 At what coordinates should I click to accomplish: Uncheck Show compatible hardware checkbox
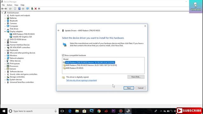tap(63, 55)
